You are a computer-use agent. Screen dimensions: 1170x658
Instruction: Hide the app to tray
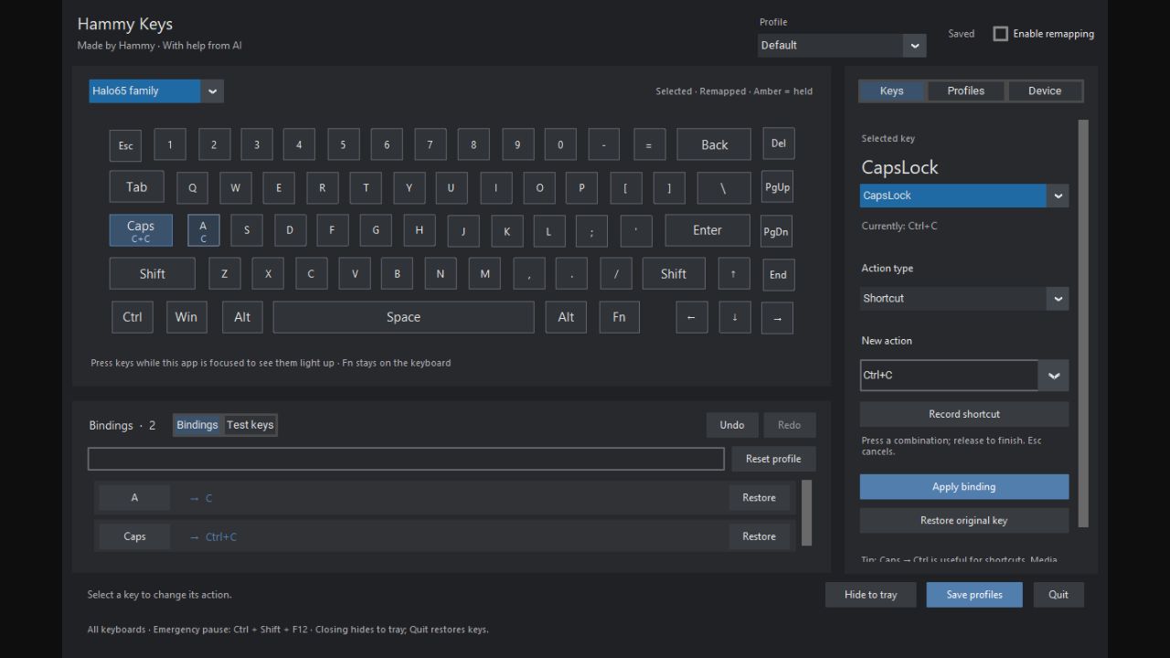(x=871, y=595)
